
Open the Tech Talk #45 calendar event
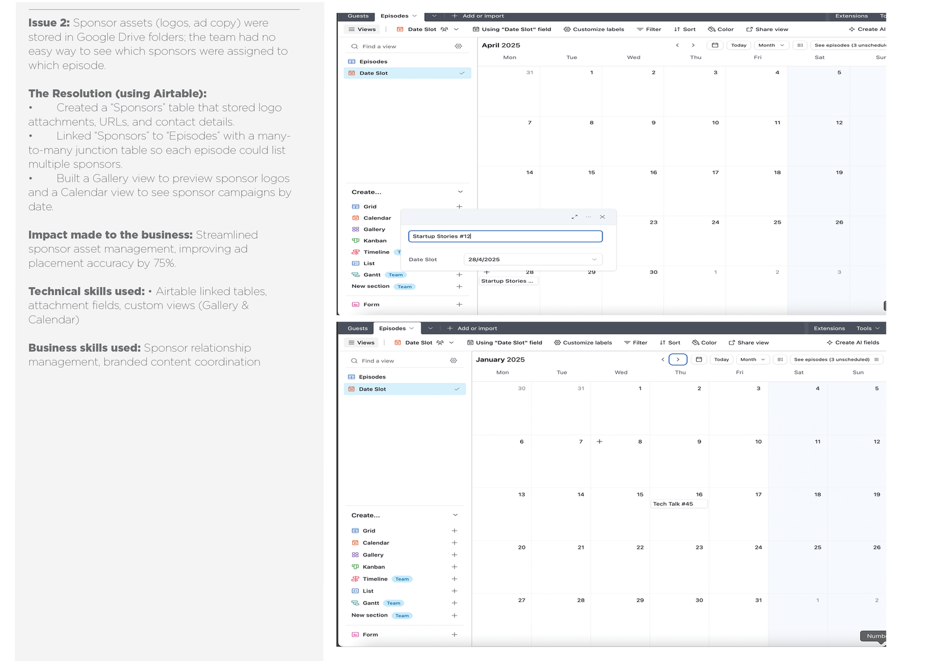[x=678, y=504]
